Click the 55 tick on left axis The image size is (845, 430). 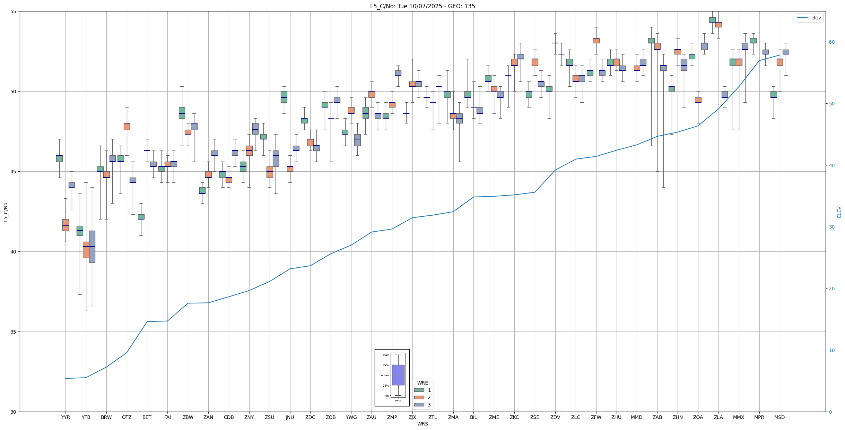click(14, 11)
